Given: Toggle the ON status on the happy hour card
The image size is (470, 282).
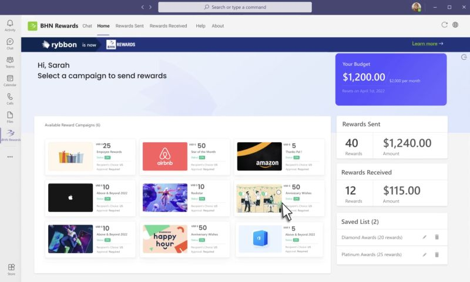Looking at the screenshot, I should pyautogui.click(x=202, y=240).
